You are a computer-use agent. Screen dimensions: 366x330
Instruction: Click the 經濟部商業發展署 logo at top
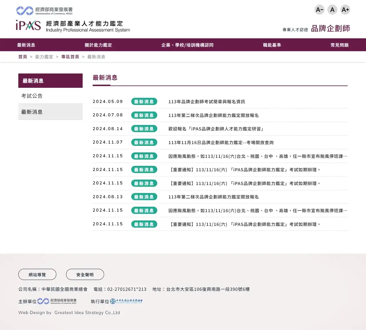(x=44, y=11)
